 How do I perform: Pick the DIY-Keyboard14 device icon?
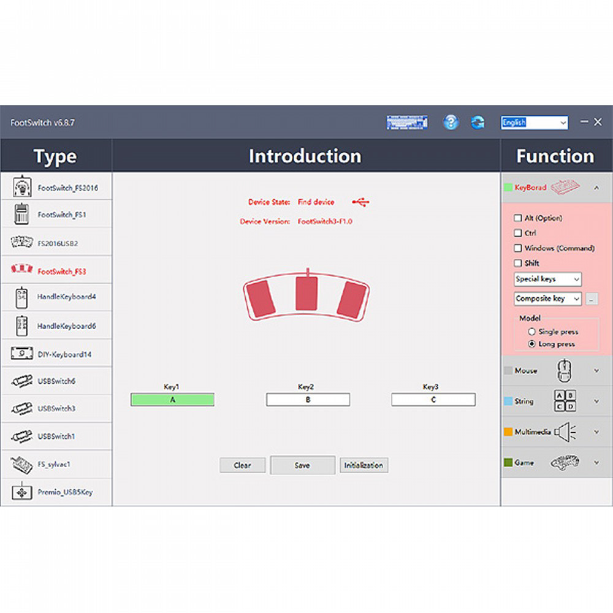pos(22,354)
